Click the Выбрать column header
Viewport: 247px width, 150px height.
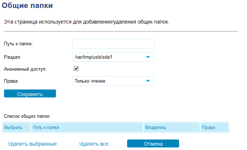tap(13, 128)
